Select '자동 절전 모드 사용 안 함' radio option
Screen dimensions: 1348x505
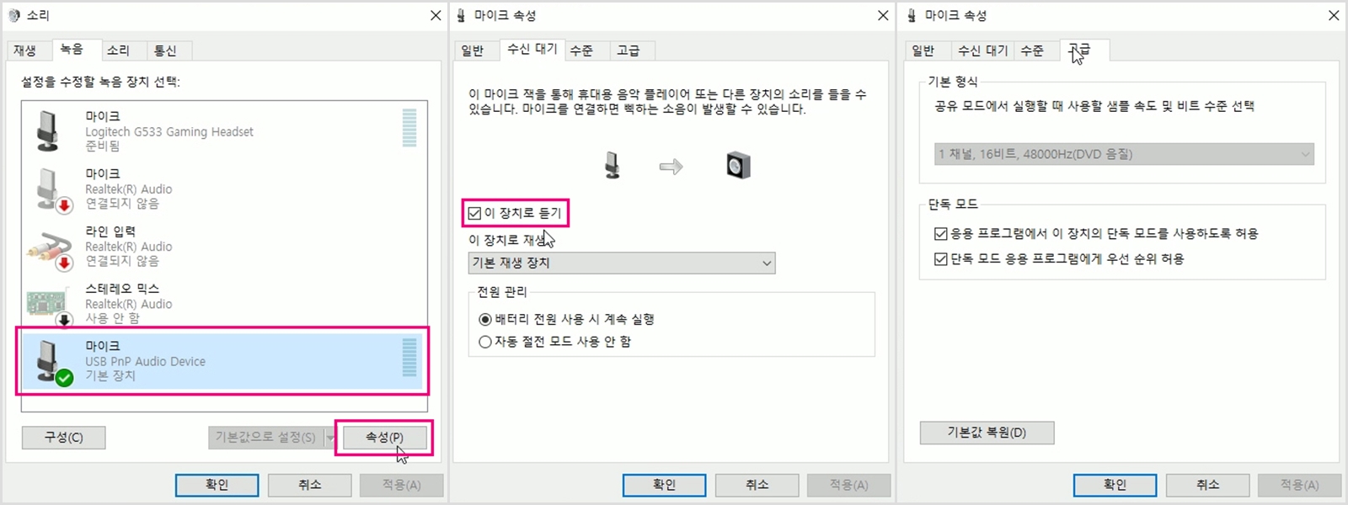pos(484,342)
